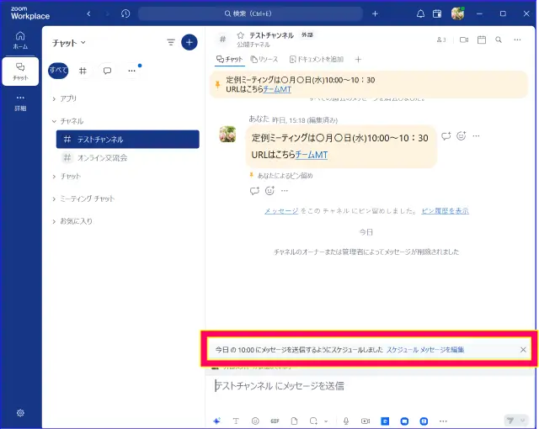Click reply icon below pinned note
This screenshot has height=429, width=539.
pos(254,191)
